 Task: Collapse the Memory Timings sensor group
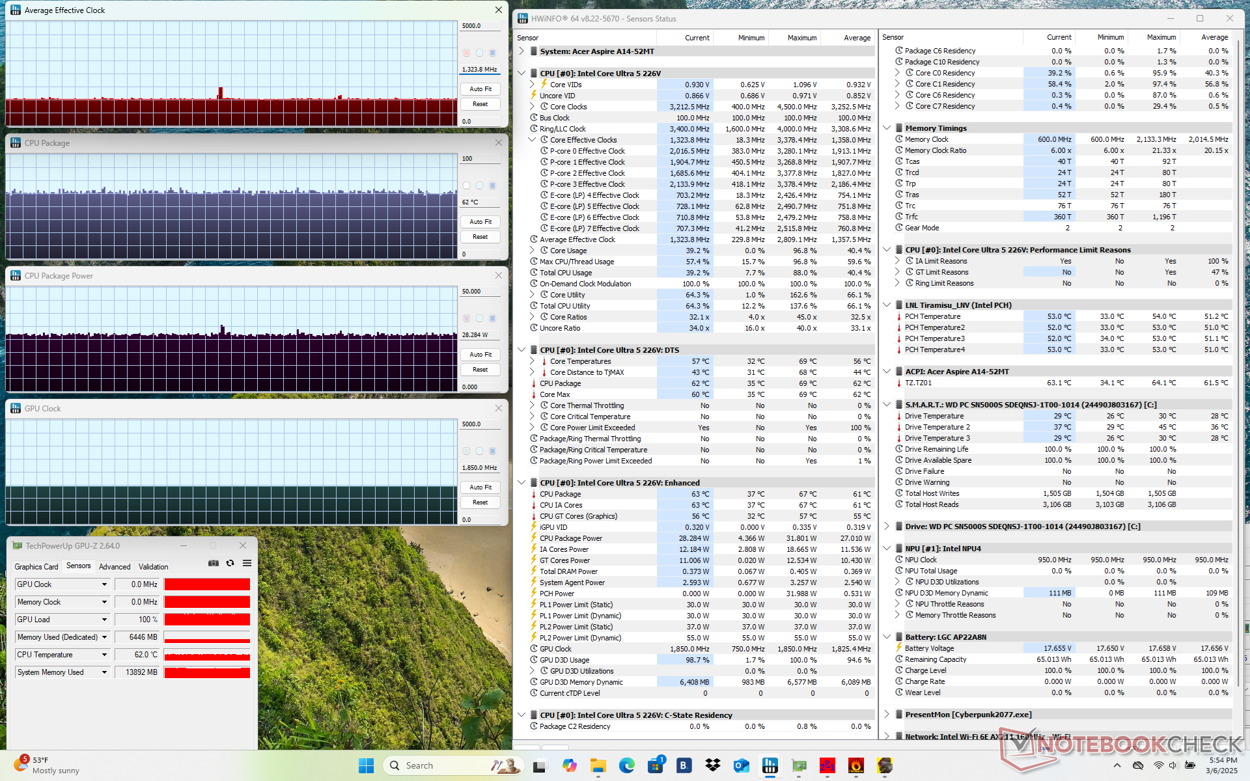887,128
